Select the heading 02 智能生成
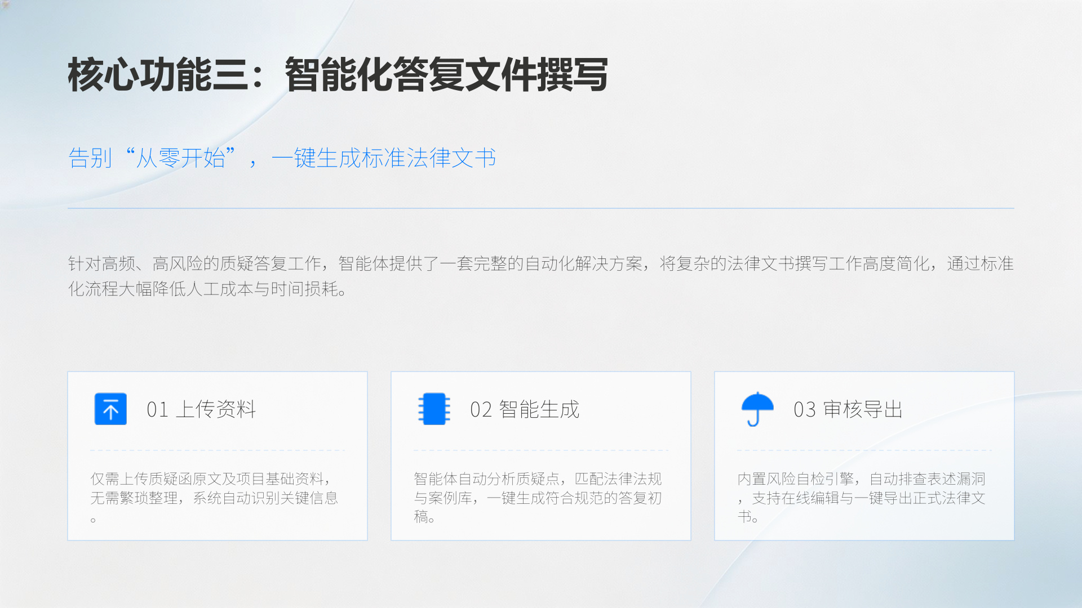 (x=525, y=409)
